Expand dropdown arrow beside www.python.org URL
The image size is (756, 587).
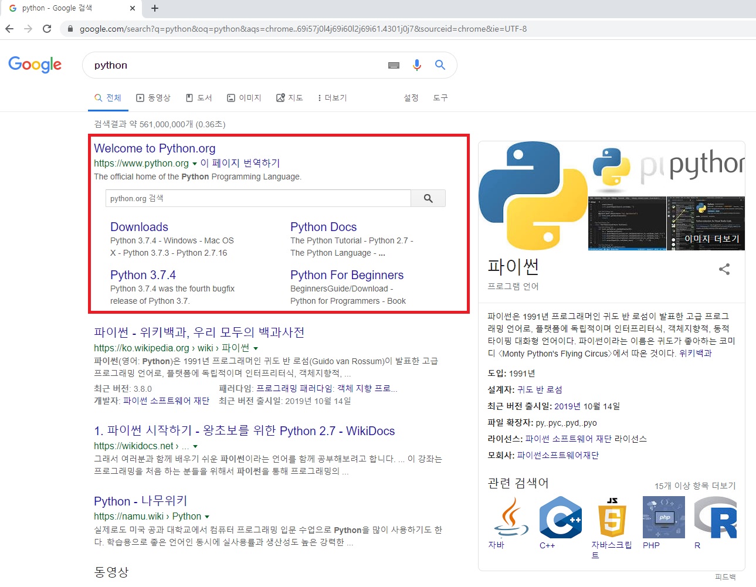[x=195, y=164]
